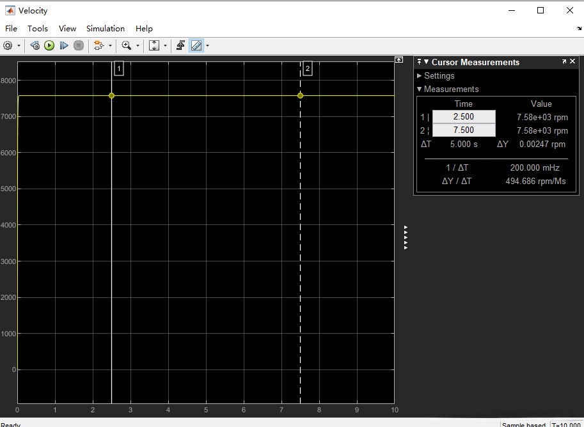Screen dimensions: 584x427
Task: Click the Highlight Simulink Block icon
Action: pyautogui.click(x=99, y=45)
